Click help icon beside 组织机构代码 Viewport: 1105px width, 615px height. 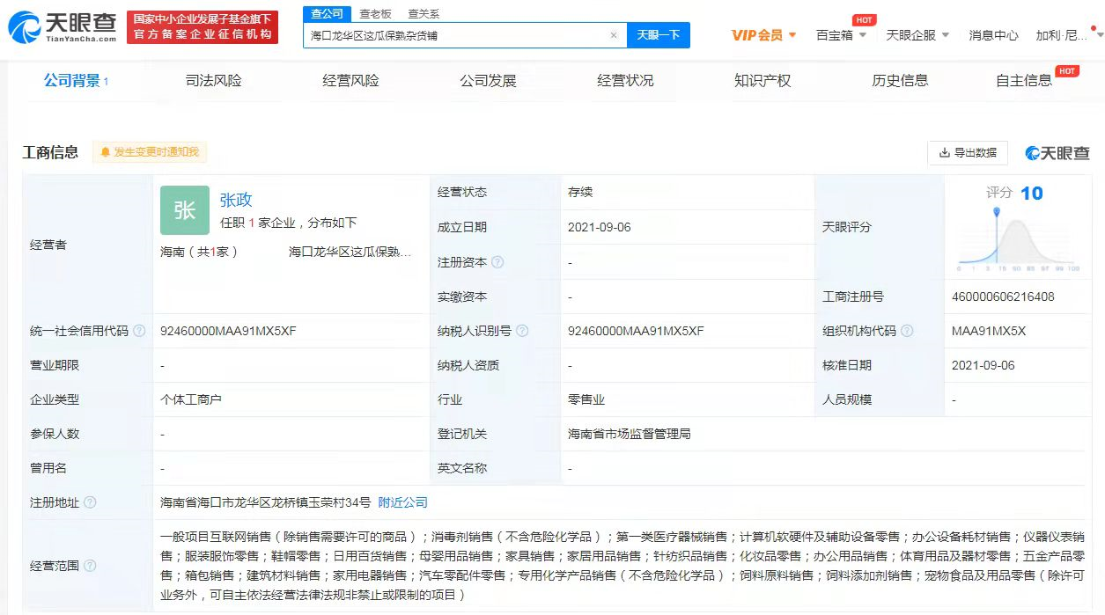pyautogui.click(x=907, y=332)
